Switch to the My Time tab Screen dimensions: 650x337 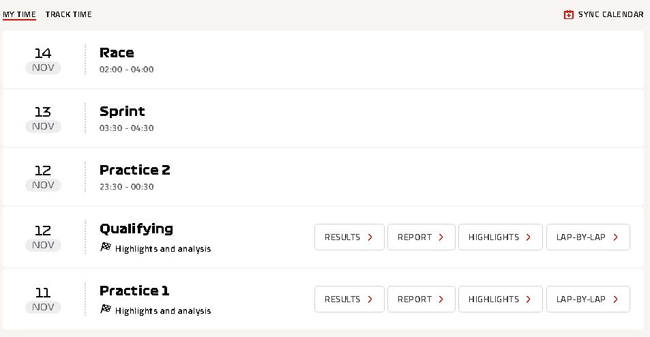[19, 14]
